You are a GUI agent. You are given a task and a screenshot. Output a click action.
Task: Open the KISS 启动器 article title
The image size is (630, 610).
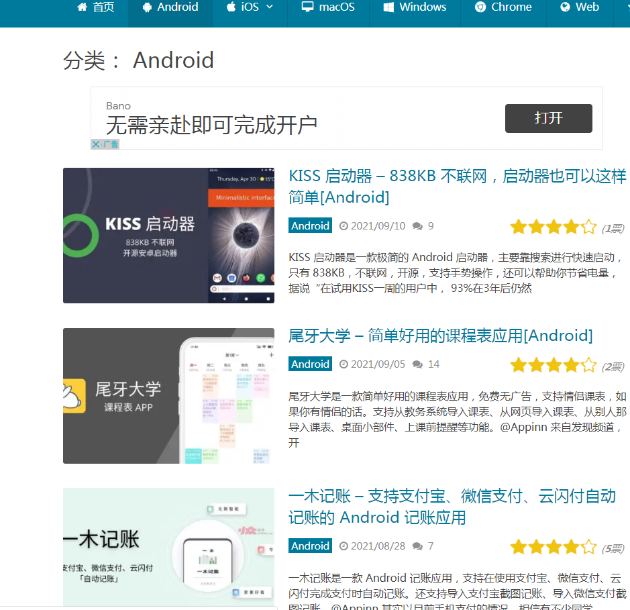[x=457, y=187]
